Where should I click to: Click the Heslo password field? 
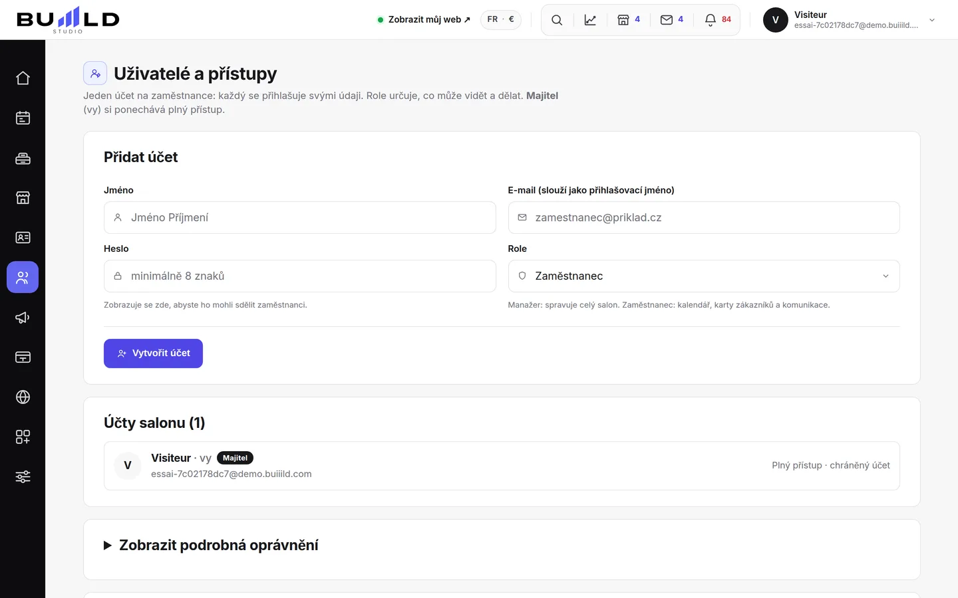(x=300, y=276)
